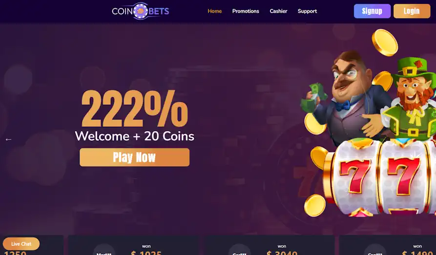436x255 pixels.
Task: Open the Support page
Action: tap(307, 11)
